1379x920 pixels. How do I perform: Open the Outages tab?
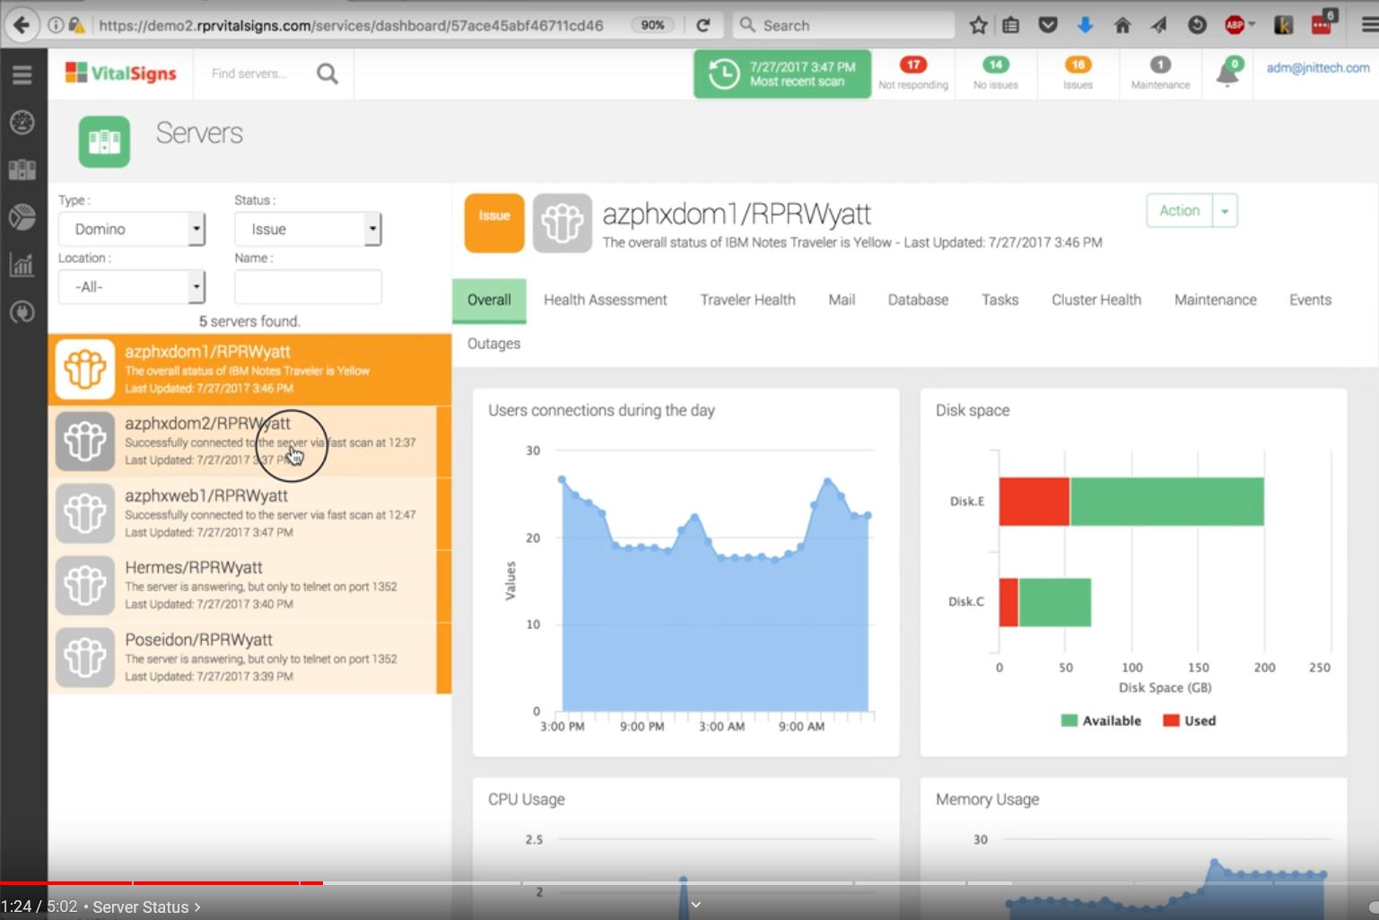(493, 344)
